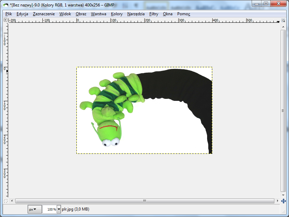289x217 pixels.
Task: Toggle zoom-on-resize icon at top right corner
Action: [283, 20]
